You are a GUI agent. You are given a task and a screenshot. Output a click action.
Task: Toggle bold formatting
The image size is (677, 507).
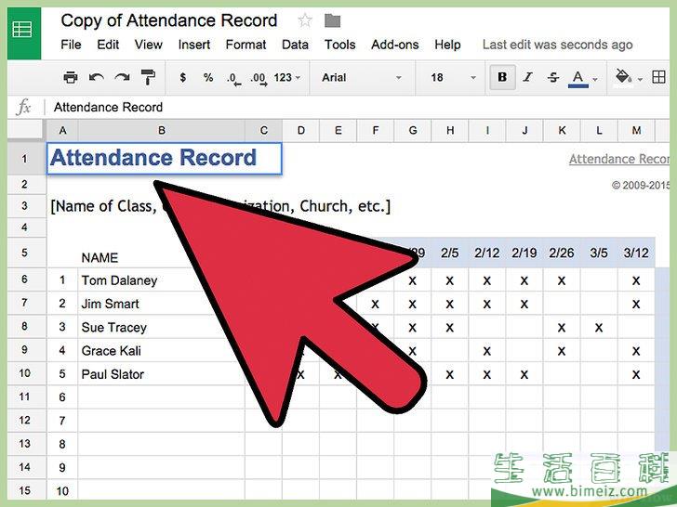pos(503,78)
